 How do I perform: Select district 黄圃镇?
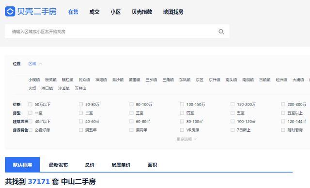[x=135, y=80]
